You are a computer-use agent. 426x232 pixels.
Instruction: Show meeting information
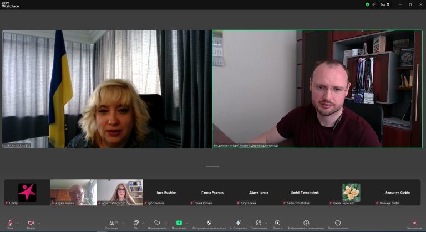[306, 223]
